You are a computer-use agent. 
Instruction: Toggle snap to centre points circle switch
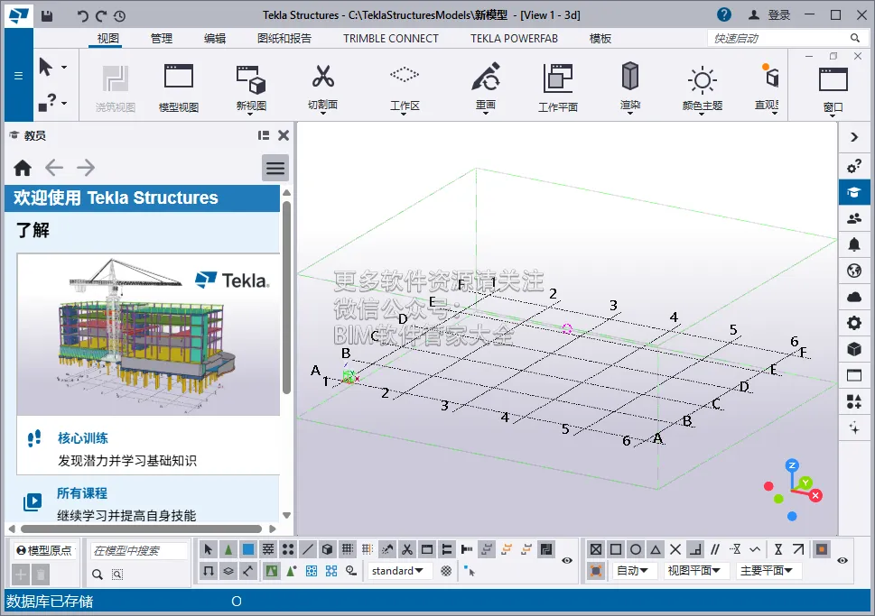pos(635,549)
